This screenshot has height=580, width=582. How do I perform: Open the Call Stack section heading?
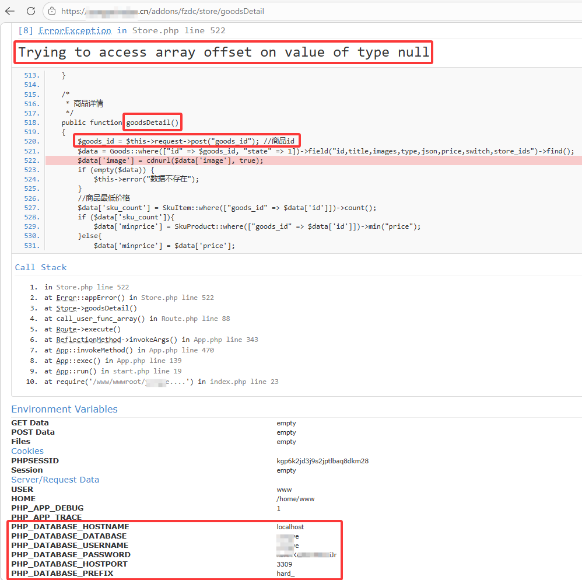[x=40, y=267]
